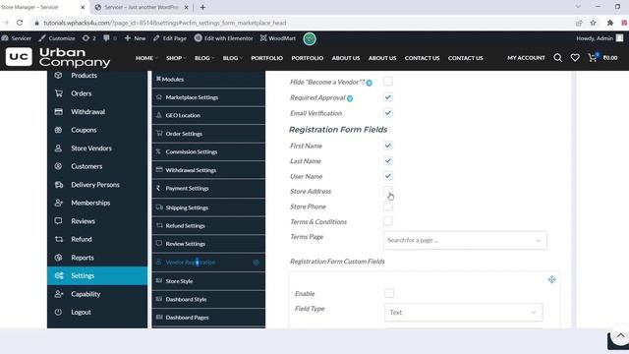The height and width of the screenshot is (354, 629).
Task: Switch to the Servicer WordPress browser tab
Action: pos(142,7)
